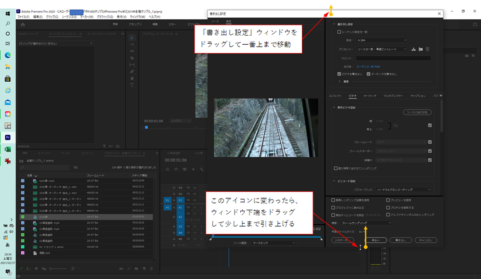The height and width of the screenshot is (279, 481).
Task: Switch to the 'キャプション' export tab
Action: pos(418,96)
